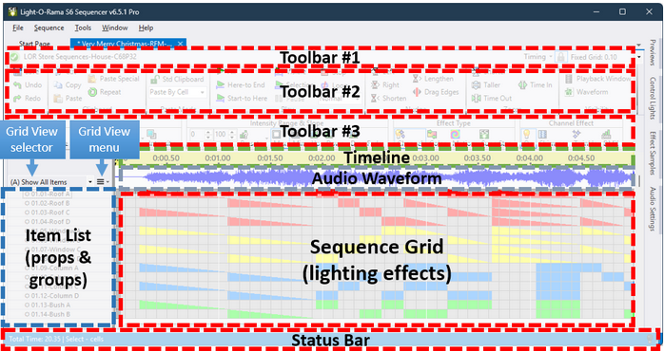Screen dimensions: 664x351
Task: Open the Help menu
Action: 146,28
